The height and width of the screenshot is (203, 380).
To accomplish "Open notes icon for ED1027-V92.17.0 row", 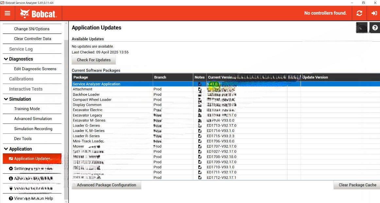I will pyautogui.click(x=200, y=152).
